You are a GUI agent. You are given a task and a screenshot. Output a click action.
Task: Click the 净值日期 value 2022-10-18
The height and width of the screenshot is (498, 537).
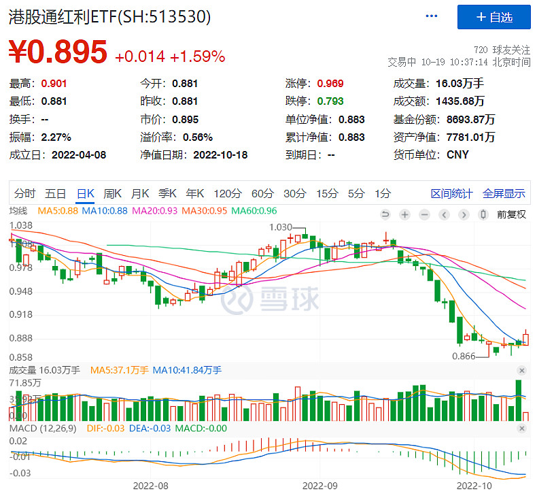click(x=220, y=155)
